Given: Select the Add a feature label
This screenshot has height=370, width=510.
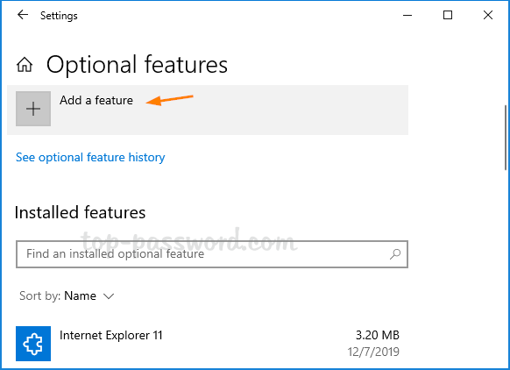Looking at the screenshot, I should (96, 100).
